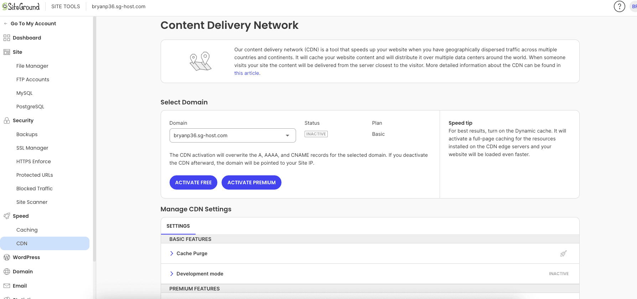Viewport: 637px width, 299px height.
Task: Click the ACTIVATE PREMIUM button
Action: click(252, 182)
